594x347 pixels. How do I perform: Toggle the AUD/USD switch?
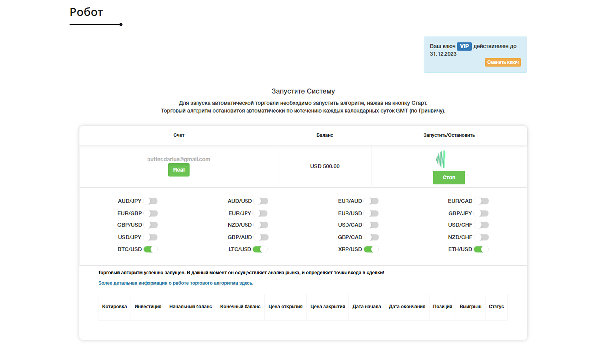click(x=261, y=201)
